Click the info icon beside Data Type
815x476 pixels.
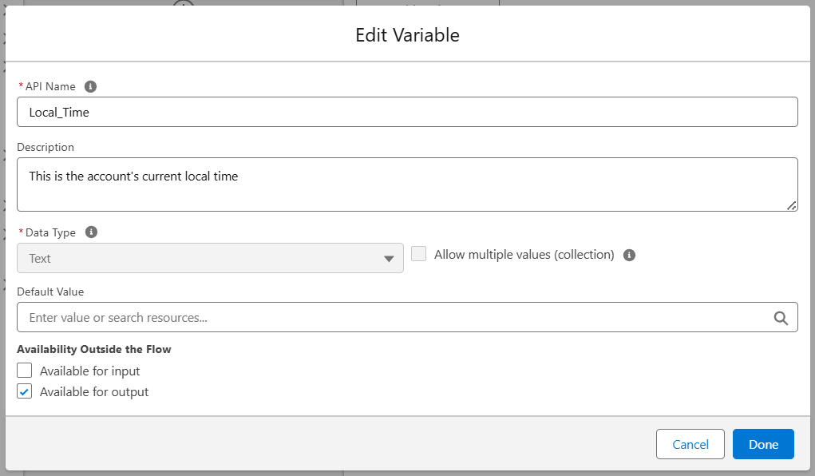pyautogui.click(x=91, y=232)
